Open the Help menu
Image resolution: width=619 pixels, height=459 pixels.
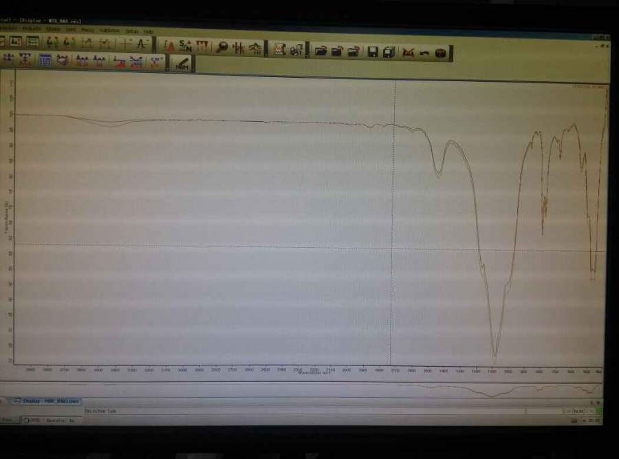[148, 31]
